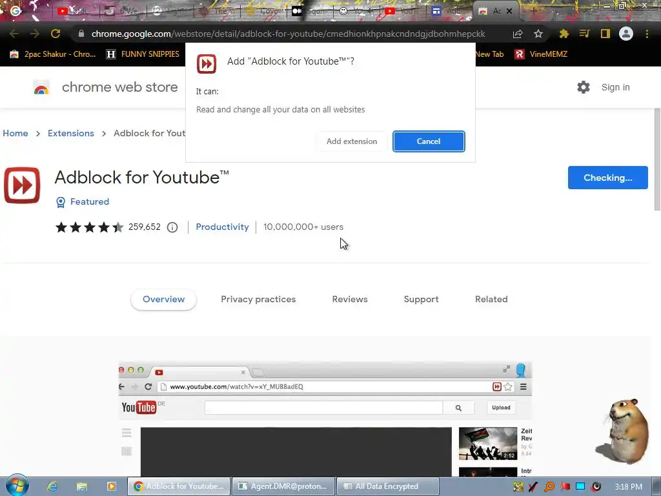Click the extension preview screenshot
The image size is (661, 496).
(325, 419)
